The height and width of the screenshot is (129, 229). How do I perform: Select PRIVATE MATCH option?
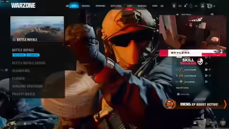point(23,94)
